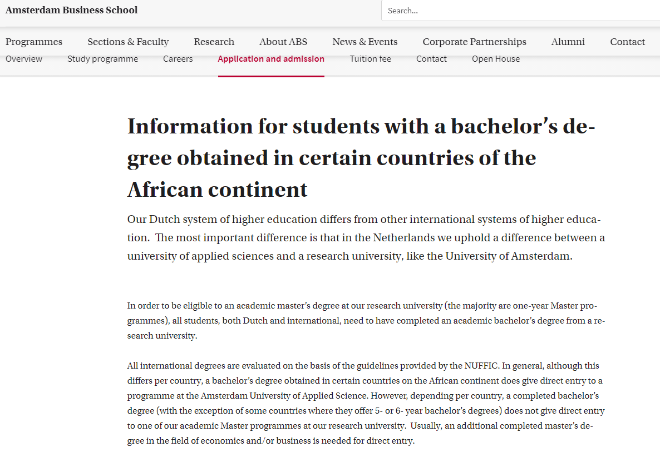This screenshot has width=660, height=457.
Task: Switch to the Overview tab
Action: [24, 59]
